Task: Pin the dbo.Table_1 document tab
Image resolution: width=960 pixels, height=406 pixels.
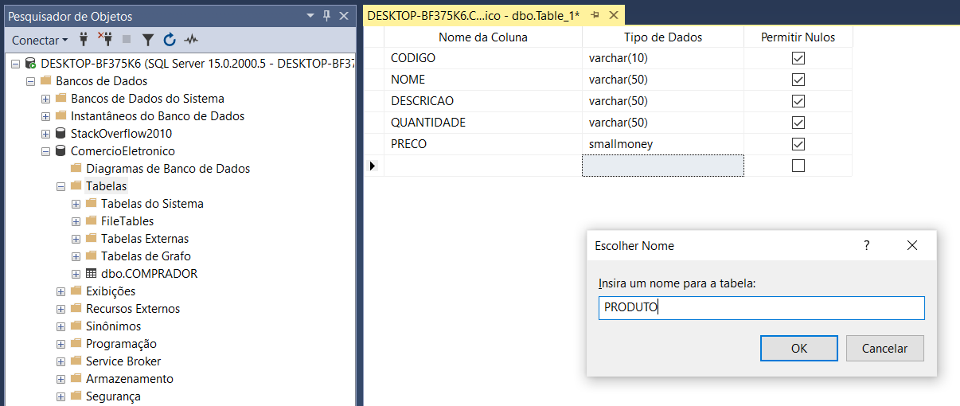Action: click(x=595, y=16)
